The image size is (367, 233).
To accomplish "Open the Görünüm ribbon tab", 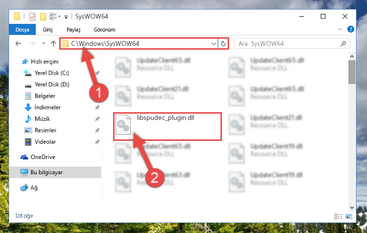I will [105, 30].
